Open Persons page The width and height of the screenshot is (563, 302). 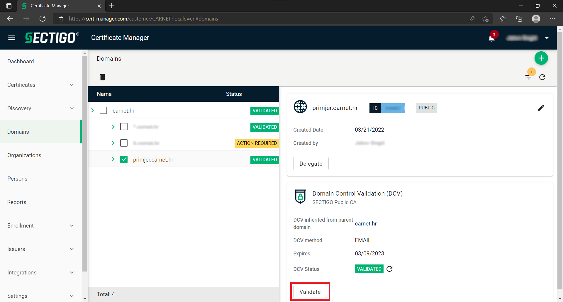[x=17, y=179]
